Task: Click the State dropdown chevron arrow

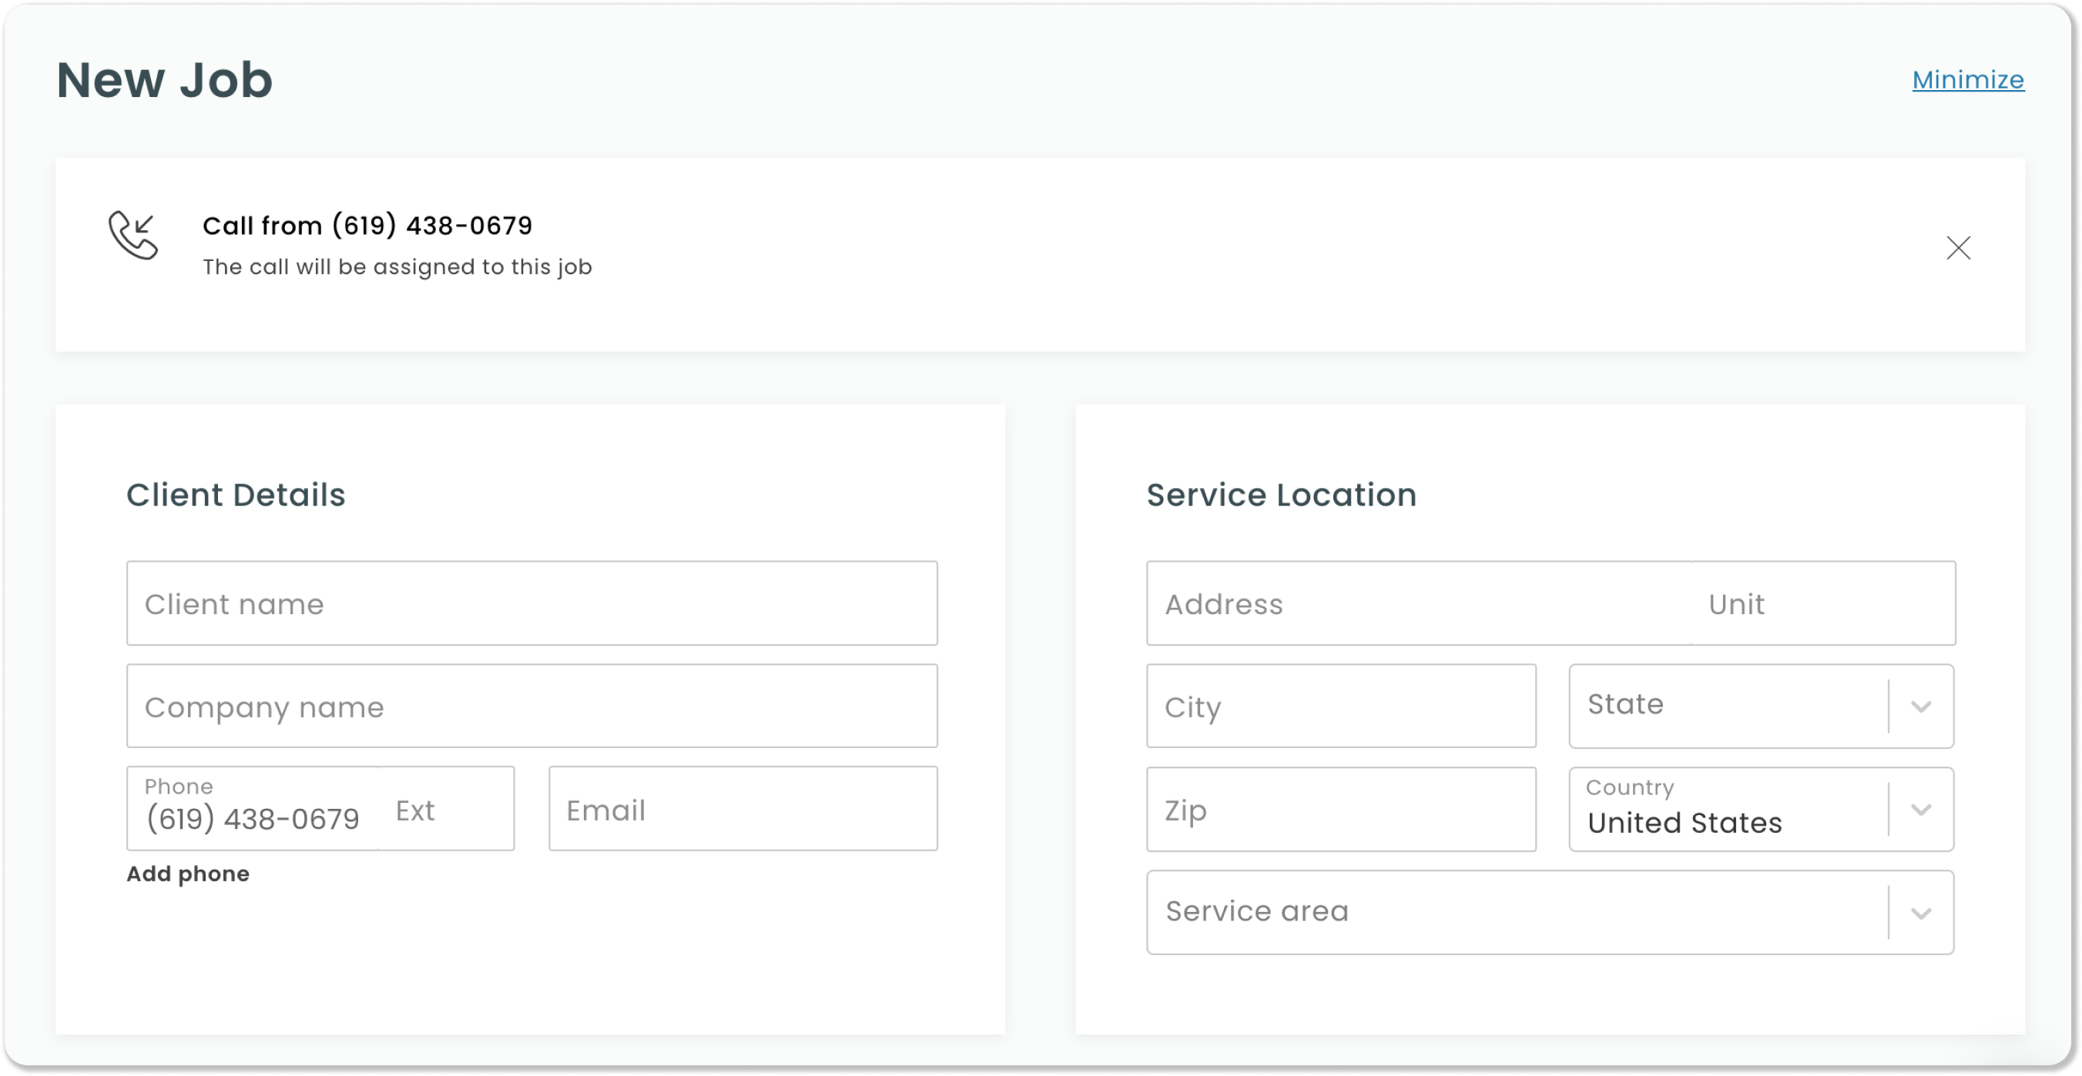Action: pos(1920,707)
